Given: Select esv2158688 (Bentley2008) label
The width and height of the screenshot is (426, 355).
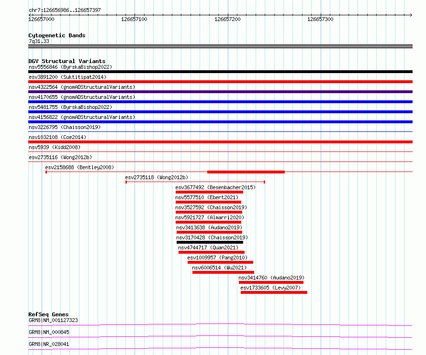Looking at the screenshot, I should point(79,167).
